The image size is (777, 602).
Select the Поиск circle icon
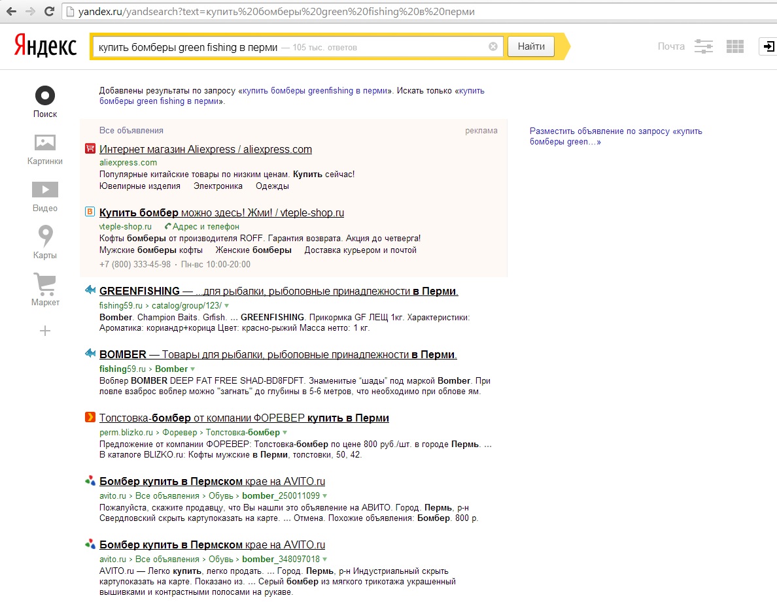click(45, 95)
